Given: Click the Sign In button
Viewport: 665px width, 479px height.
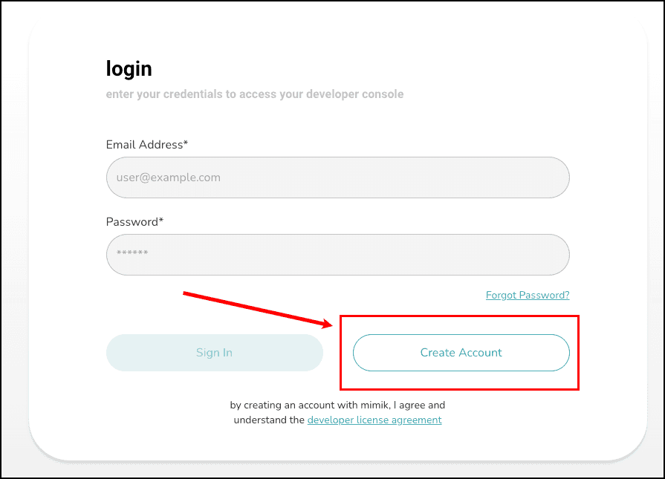Looking at the screenshot, I should click(215, 353).
